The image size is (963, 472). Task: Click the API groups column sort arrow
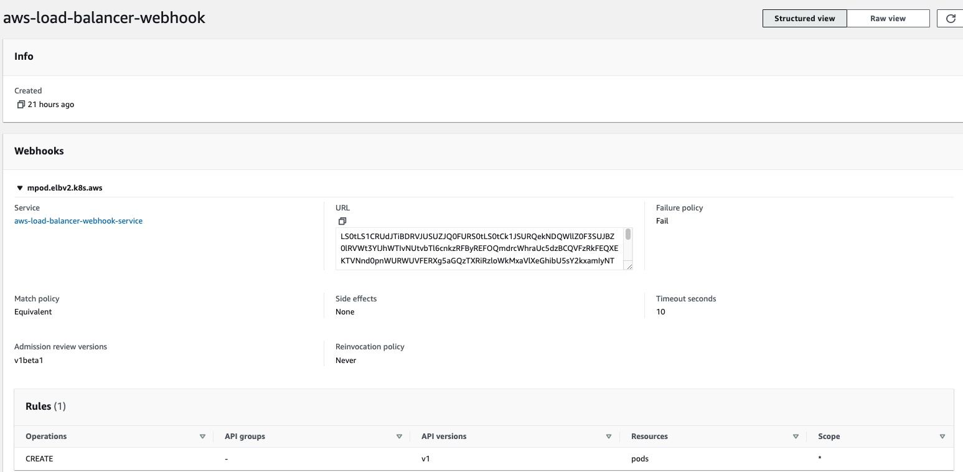pos(399,437)
